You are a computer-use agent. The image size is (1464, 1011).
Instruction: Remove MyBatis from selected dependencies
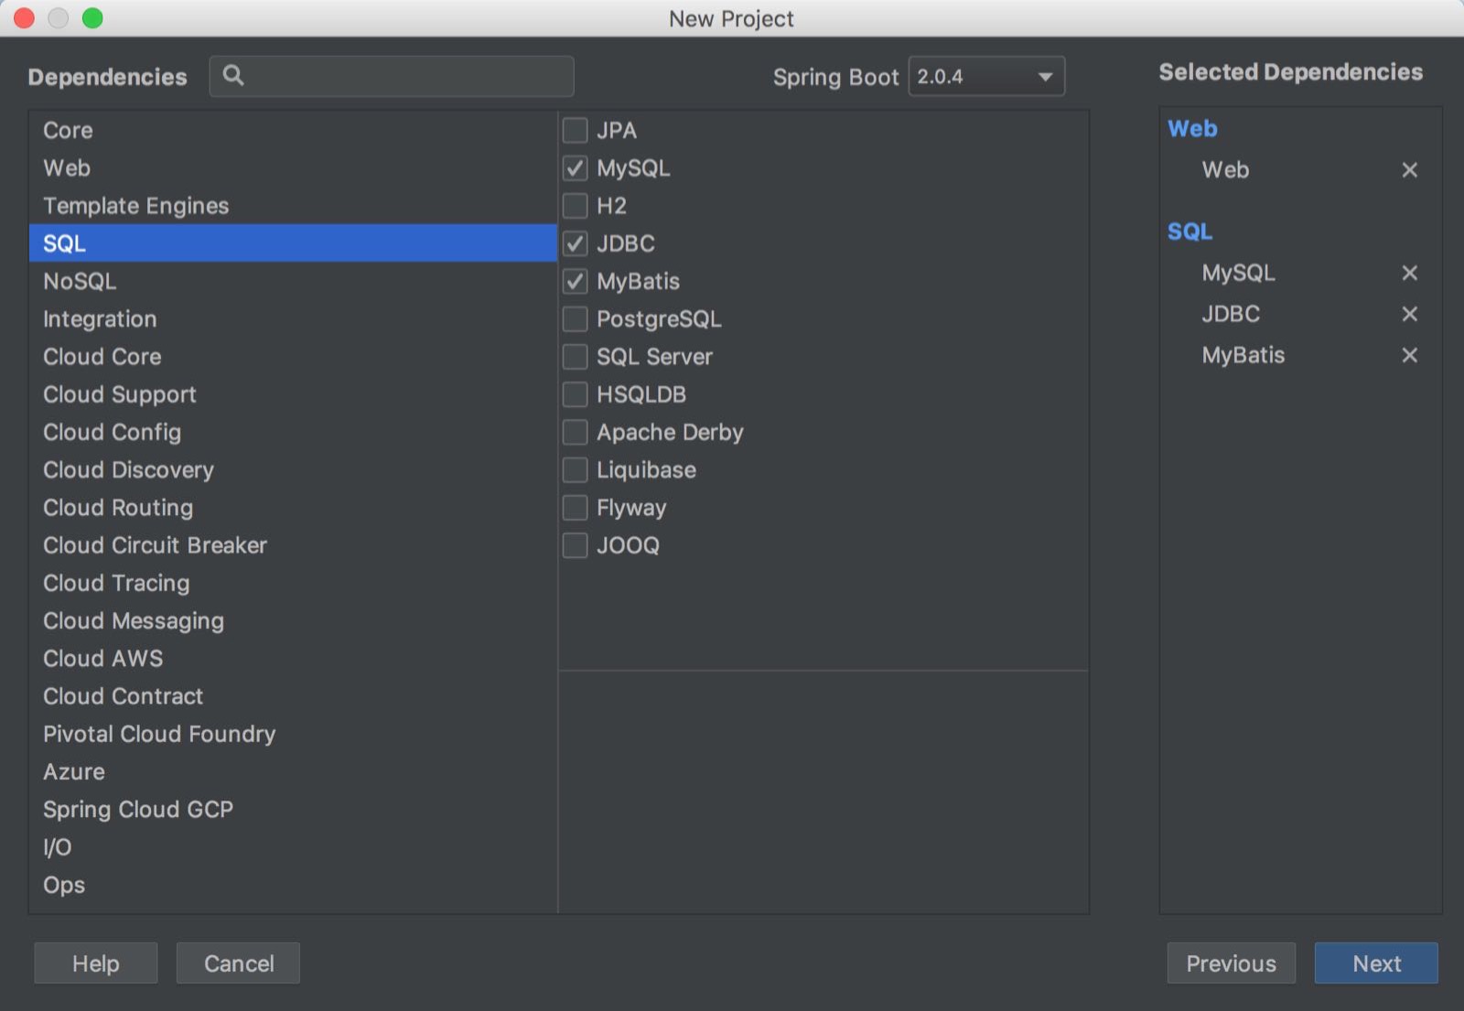1409,355
